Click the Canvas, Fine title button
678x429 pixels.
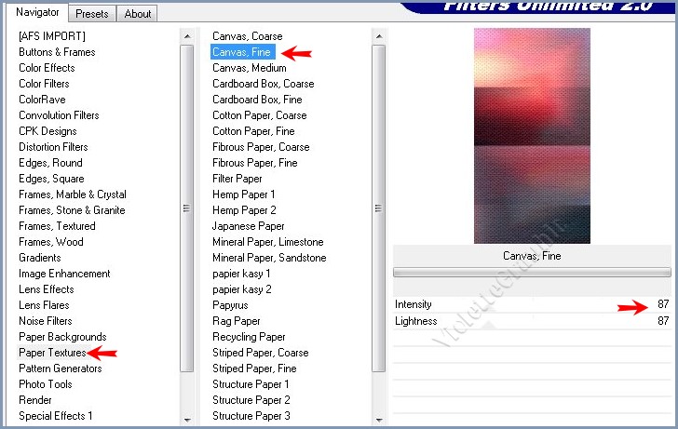(x=532, y=256)
